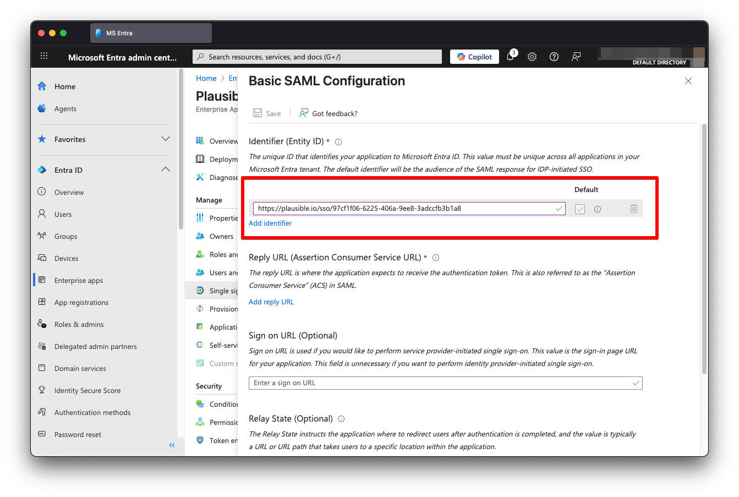This screenshot has width=739, height=497.
Task: Click the Add identifier link
Action: (270, 223)
